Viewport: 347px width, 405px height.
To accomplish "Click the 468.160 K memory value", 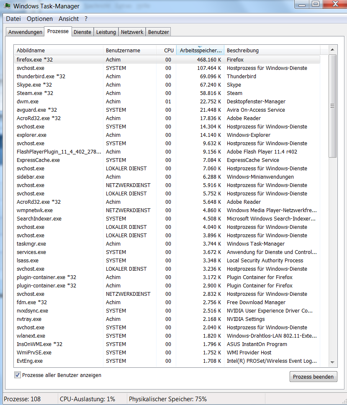I will [209, 60].
